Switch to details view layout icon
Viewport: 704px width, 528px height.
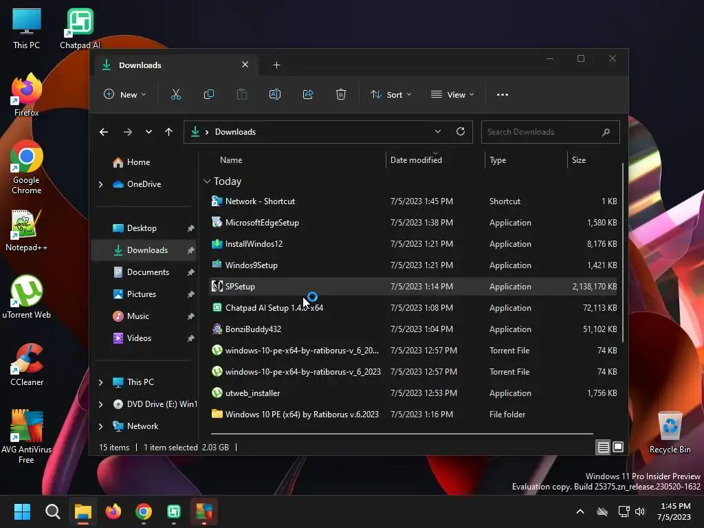pyautogui.click(x=603, y=447)
